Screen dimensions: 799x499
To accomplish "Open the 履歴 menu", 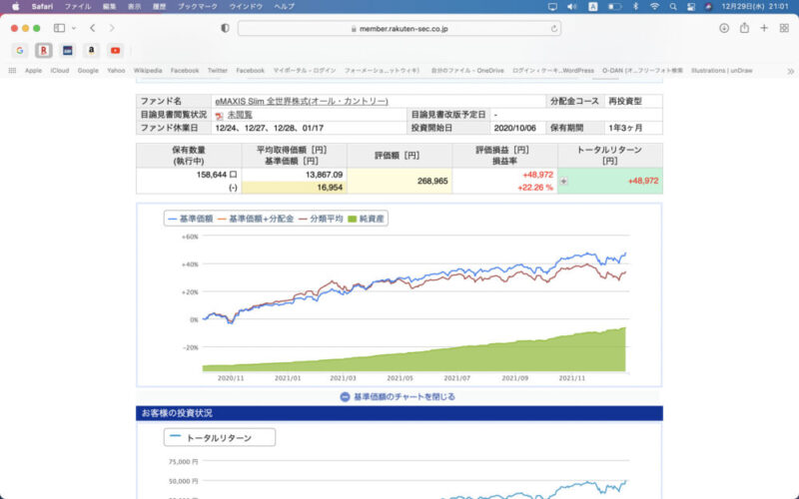I will 159,7.
